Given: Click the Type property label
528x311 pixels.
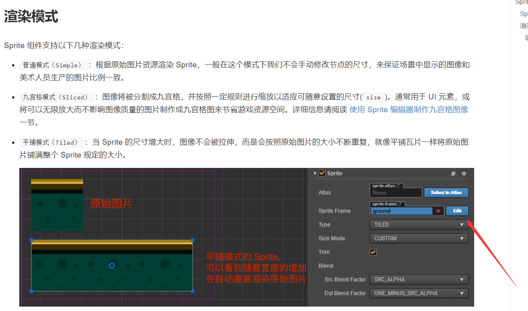Looking at the screenshot, I should pyautogui.click(x=324, y=224).
